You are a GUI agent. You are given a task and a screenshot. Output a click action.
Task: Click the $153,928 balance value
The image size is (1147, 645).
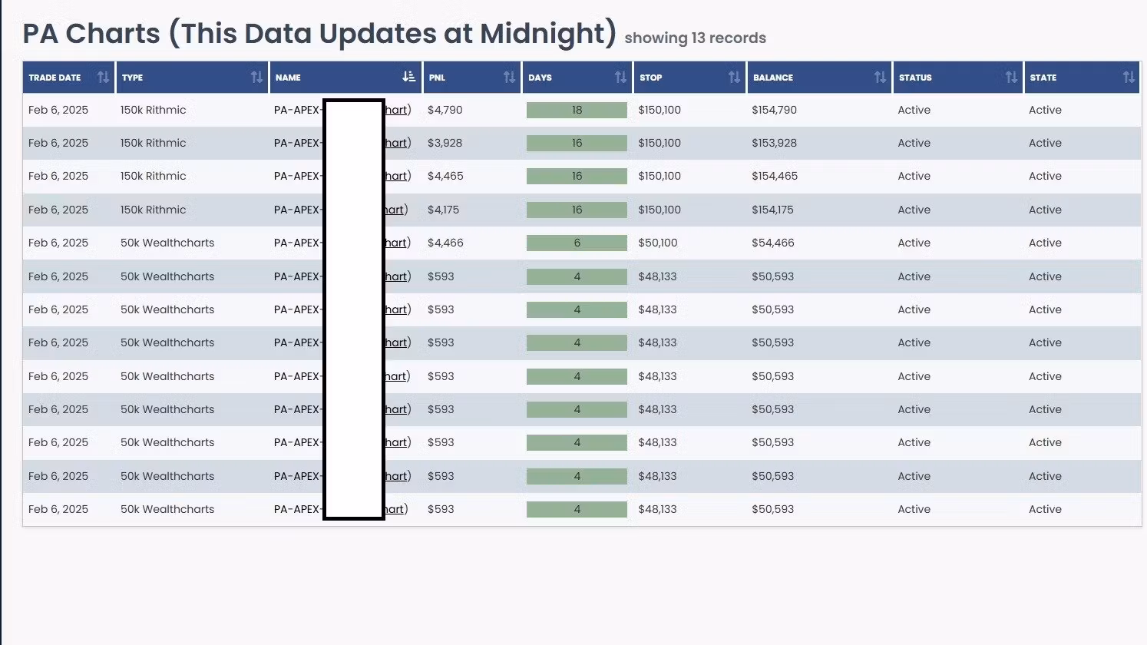(x=774, y=143)
